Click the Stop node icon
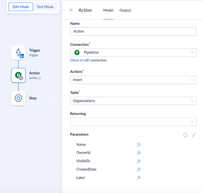Image resolution: width=203 pixels, height=193 pixels. (x=18, y=98)
